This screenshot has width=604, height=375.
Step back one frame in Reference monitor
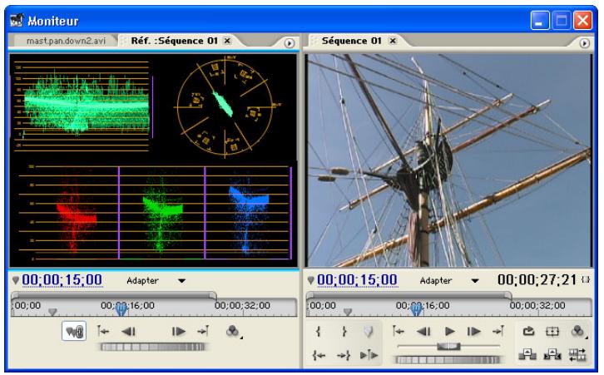[128, 332]
